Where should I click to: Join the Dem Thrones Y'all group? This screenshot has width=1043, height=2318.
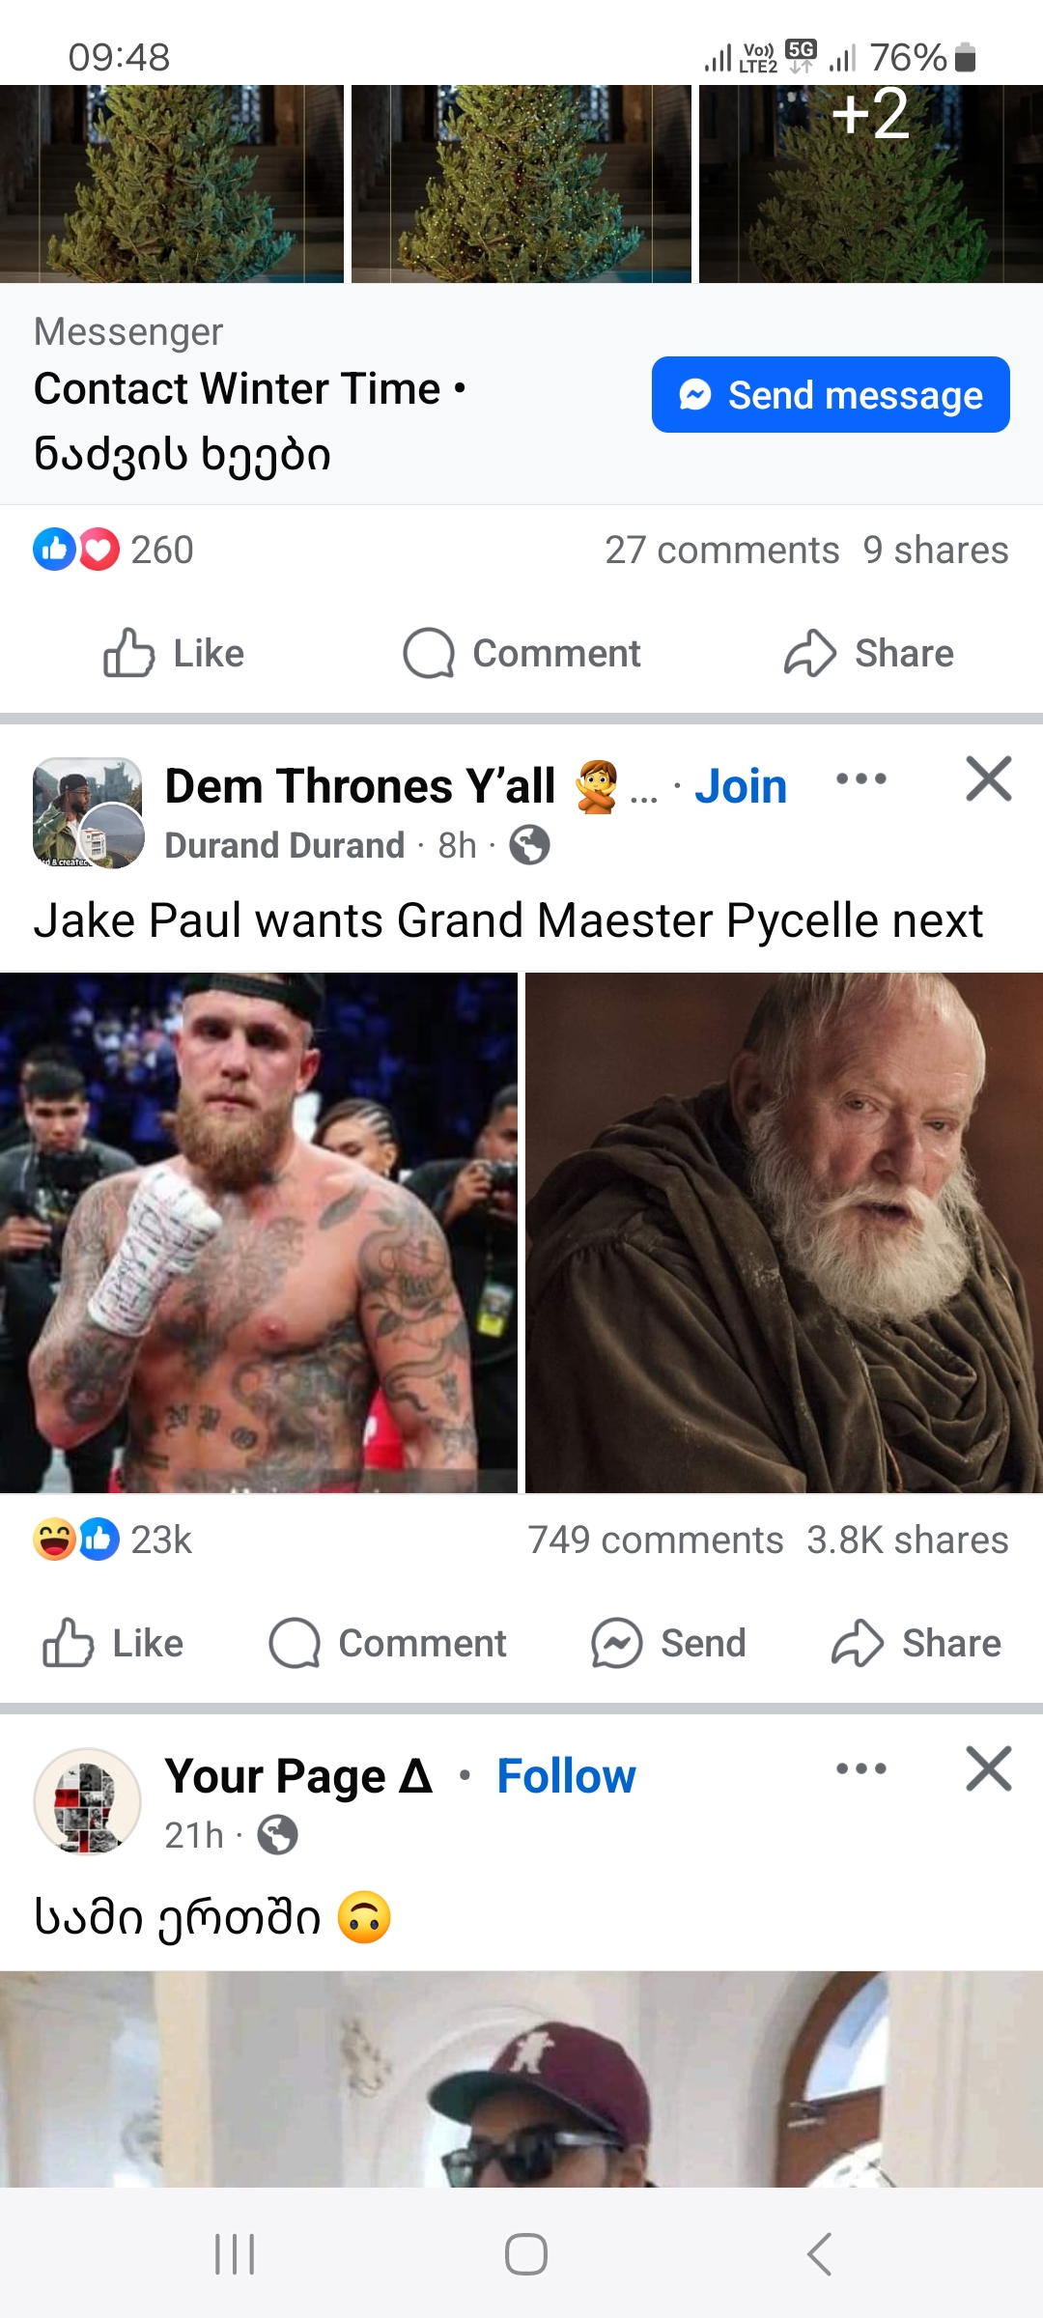click(740, 786)
